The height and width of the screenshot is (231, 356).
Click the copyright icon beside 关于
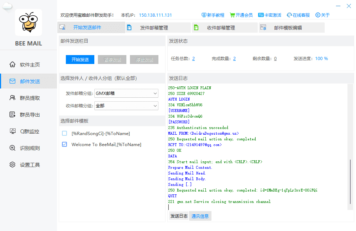point(318,15)
